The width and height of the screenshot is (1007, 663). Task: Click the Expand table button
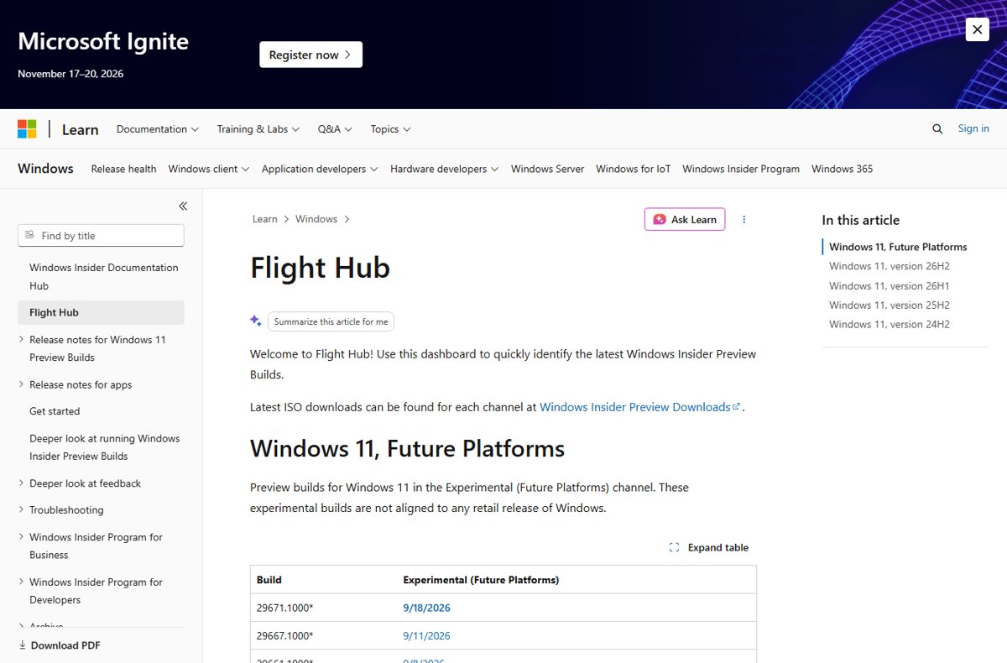tap(709, 547)
